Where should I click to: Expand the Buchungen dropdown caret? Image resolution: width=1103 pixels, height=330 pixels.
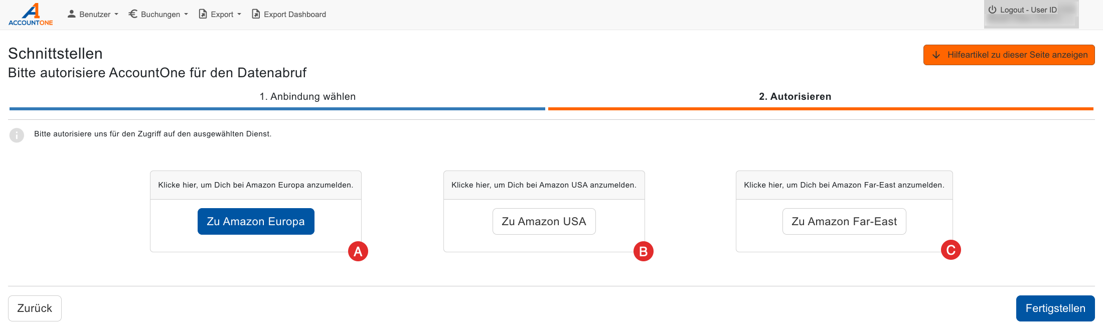[186, 15]
